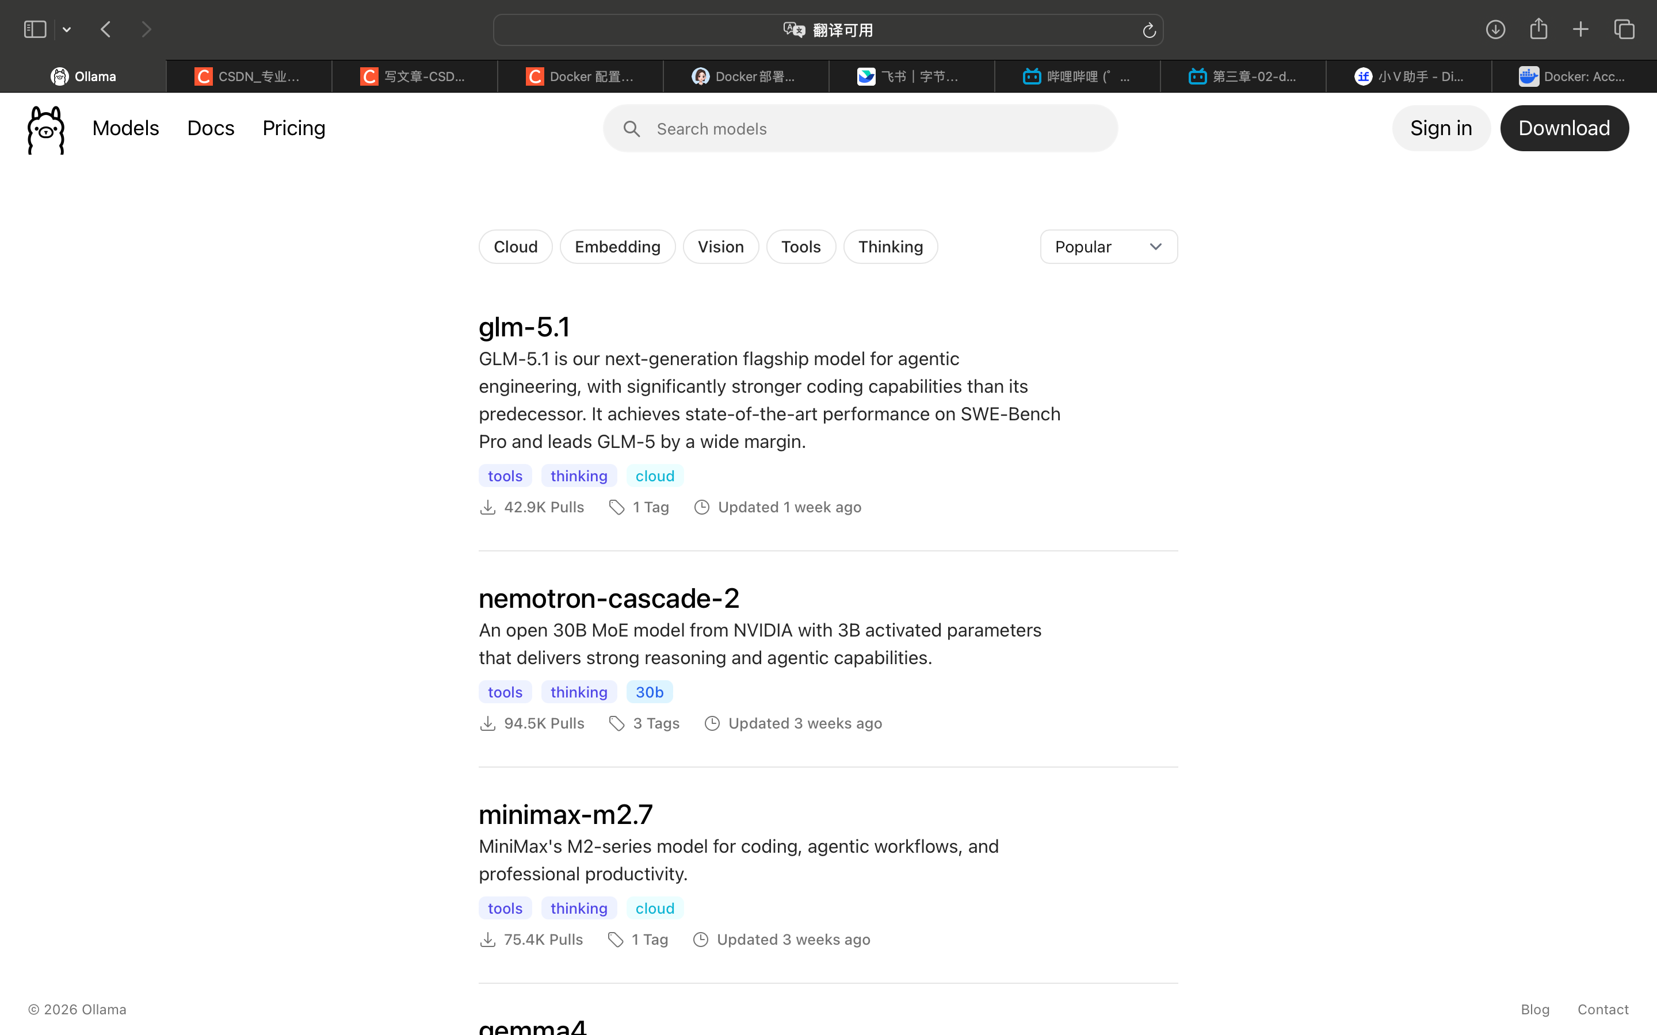1657x1035 pixels.
Task: Click the Search models field
Action: point(860,129)
